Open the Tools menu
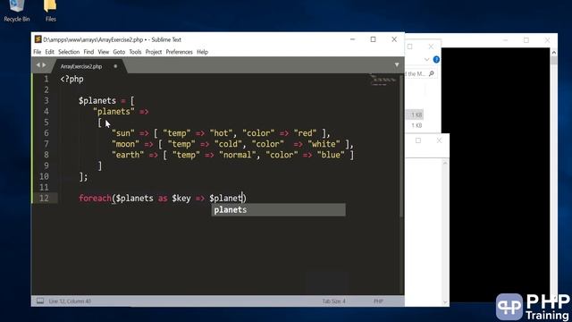 [135, 52]
